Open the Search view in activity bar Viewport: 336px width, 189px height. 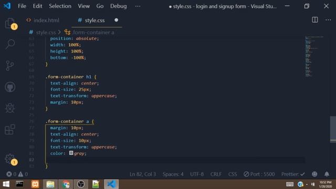(x=10, y=44)
